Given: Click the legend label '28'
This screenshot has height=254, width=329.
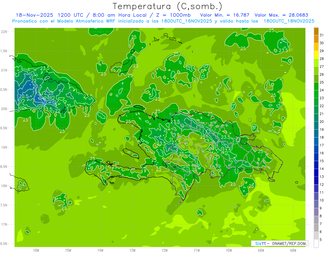Looking at the screenshot, I should tap(322, 59).
